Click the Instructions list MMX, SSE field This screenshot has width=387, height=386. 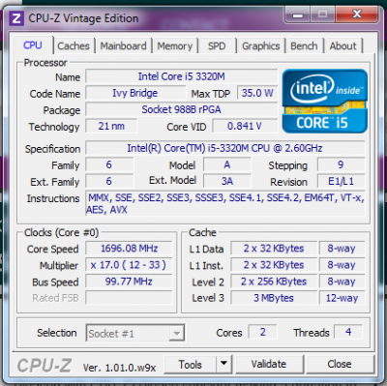pyautogui.click(x=225, y=203)
